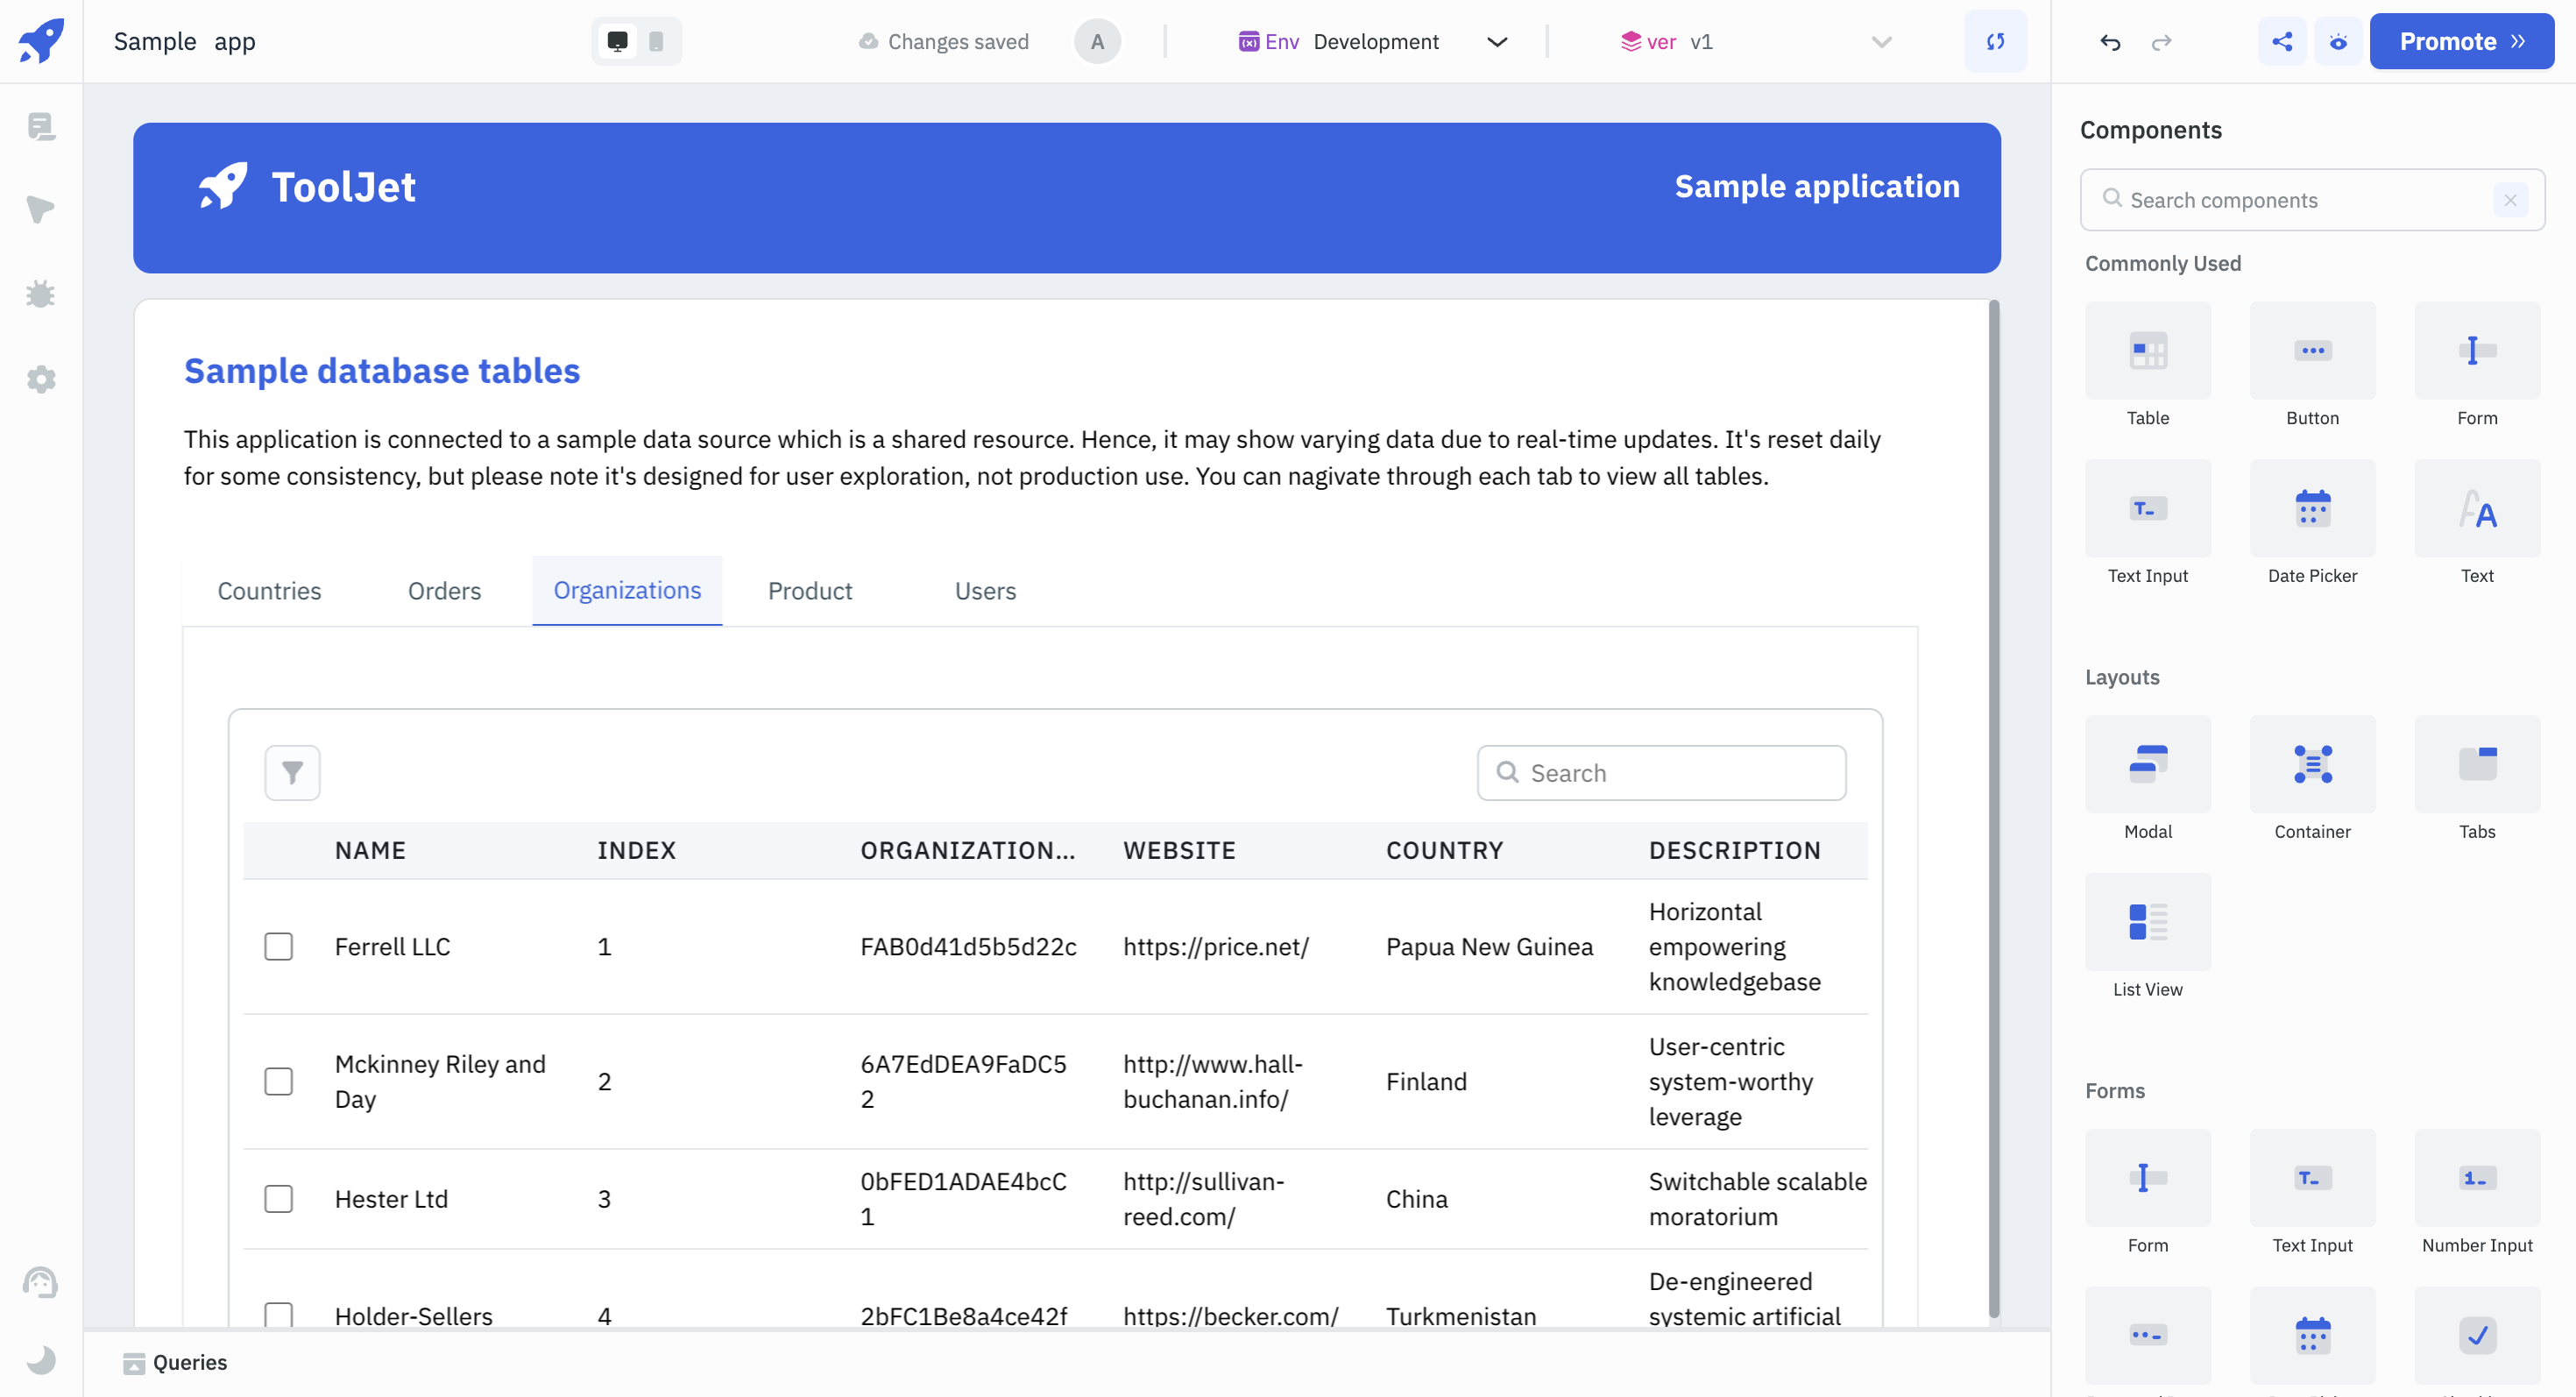The width and height of the screenshot is (2576, 1397).
Task: Switch to mobile layout toggle
Action: pos(656,41)
